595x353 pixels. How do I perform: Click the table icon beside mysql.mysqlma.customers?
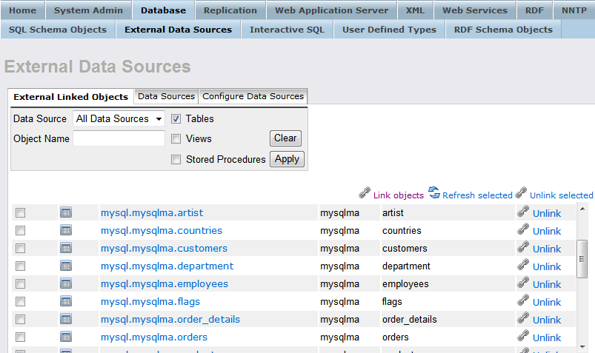[66, 249]
